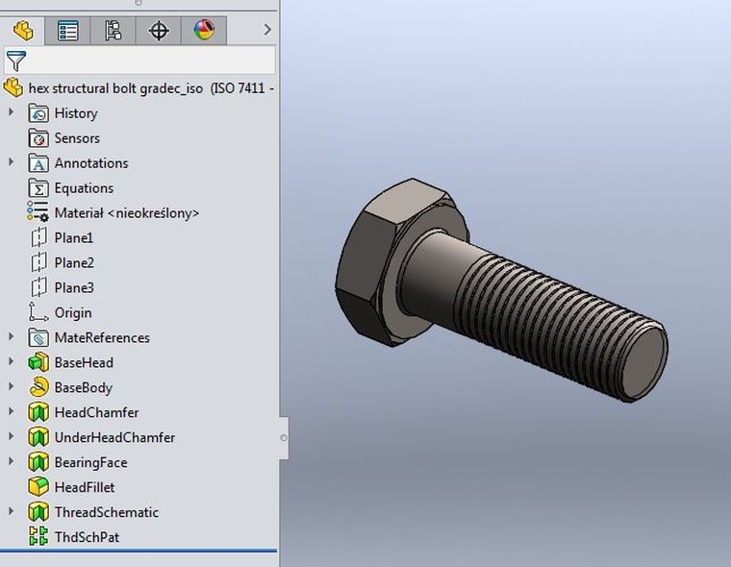Open the FeatureManager design tree tab
This screenshot has height=567, width=731.
(22, 31)
